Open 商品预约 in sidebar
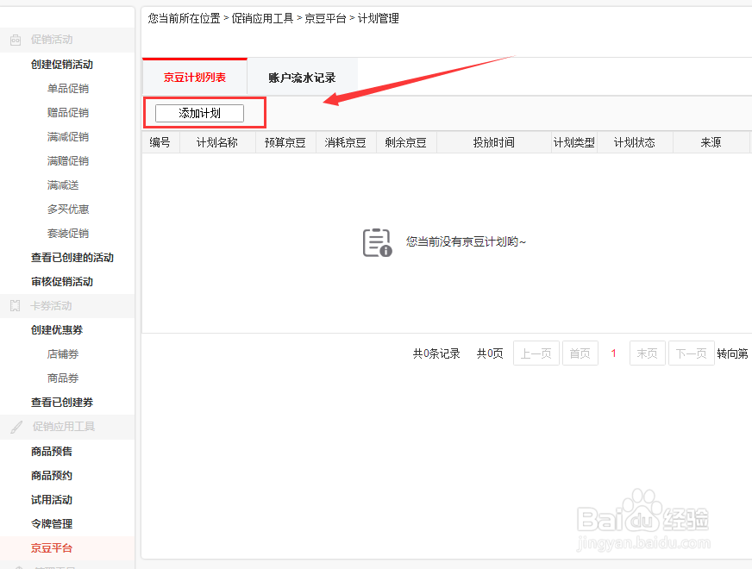 click(52, 476)
